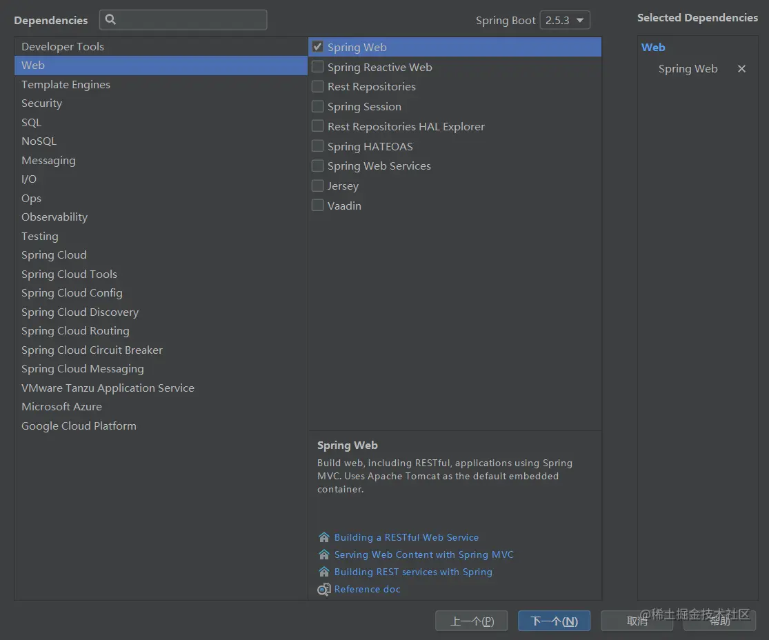The height and width of the screenshot is (640, 769).
Task: Select the I/O category
Action: tap(161, 179)
